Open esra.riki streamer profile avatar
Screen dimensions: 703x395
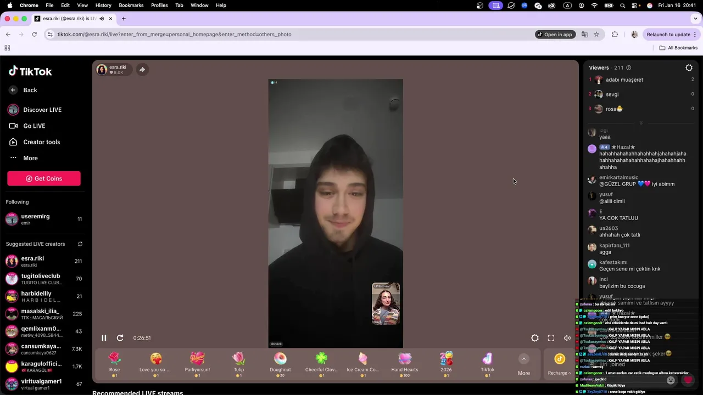[102, 70]
